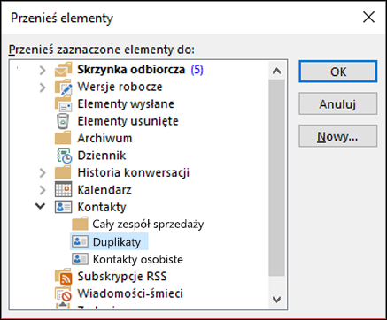Click the Historia konwersacji folder icon
This screenshot has width=387, height=320.
[63, 172]
